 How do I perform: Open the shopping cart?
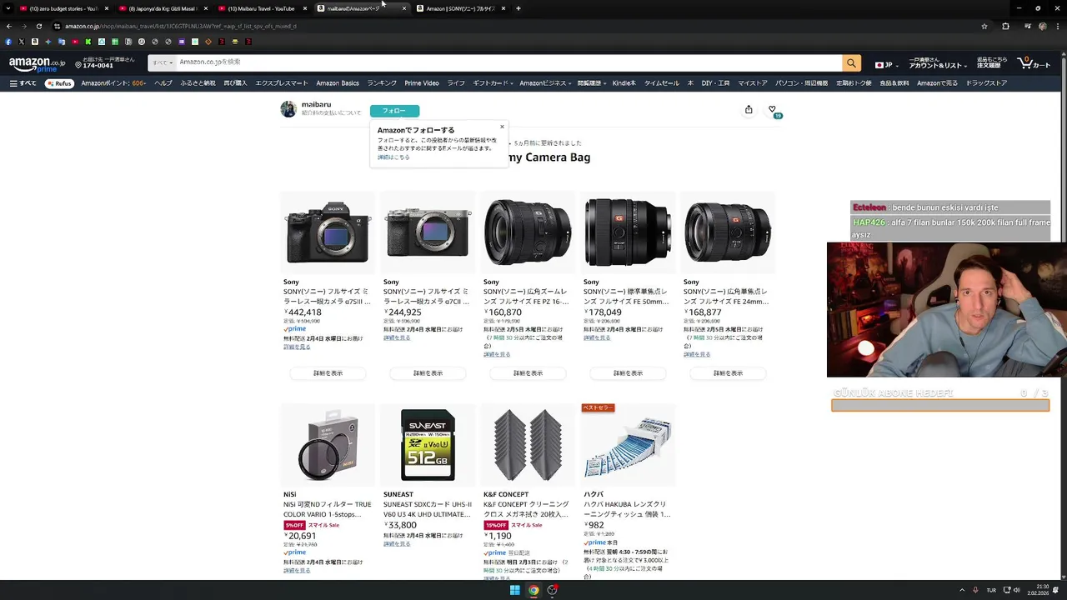pyautogui.click(x=1035, y=63)
